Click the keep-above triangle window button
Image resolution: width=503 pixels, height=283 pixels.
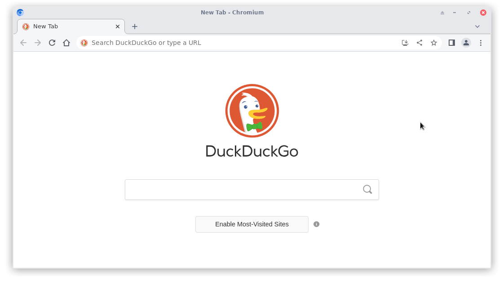[x=442, y=13]
